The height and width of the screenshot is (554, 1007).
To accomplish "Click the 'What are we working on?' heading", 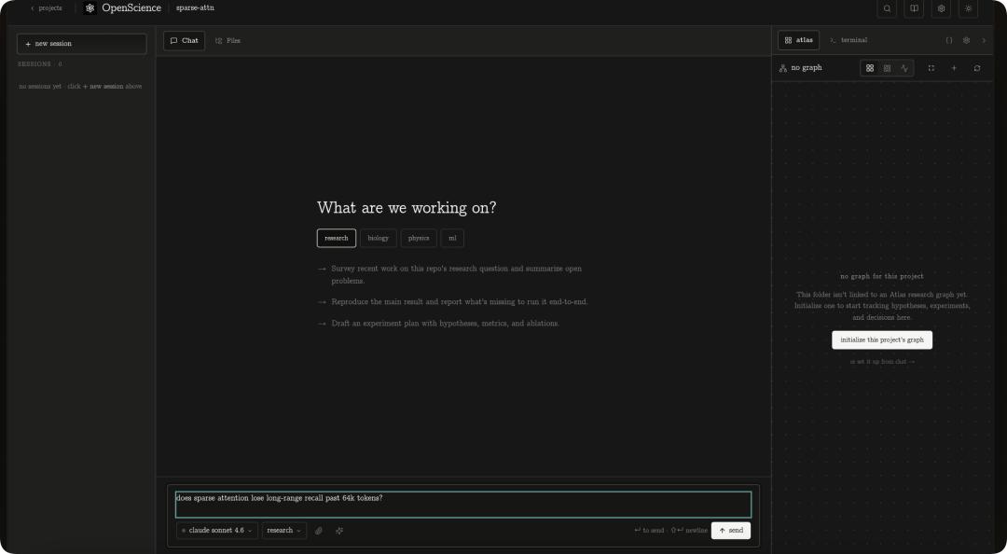I will 407,208.
